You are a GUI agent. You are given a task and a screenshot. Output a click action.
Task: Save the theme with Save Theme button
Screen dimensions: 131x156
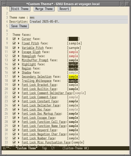[x=19, y=26]
